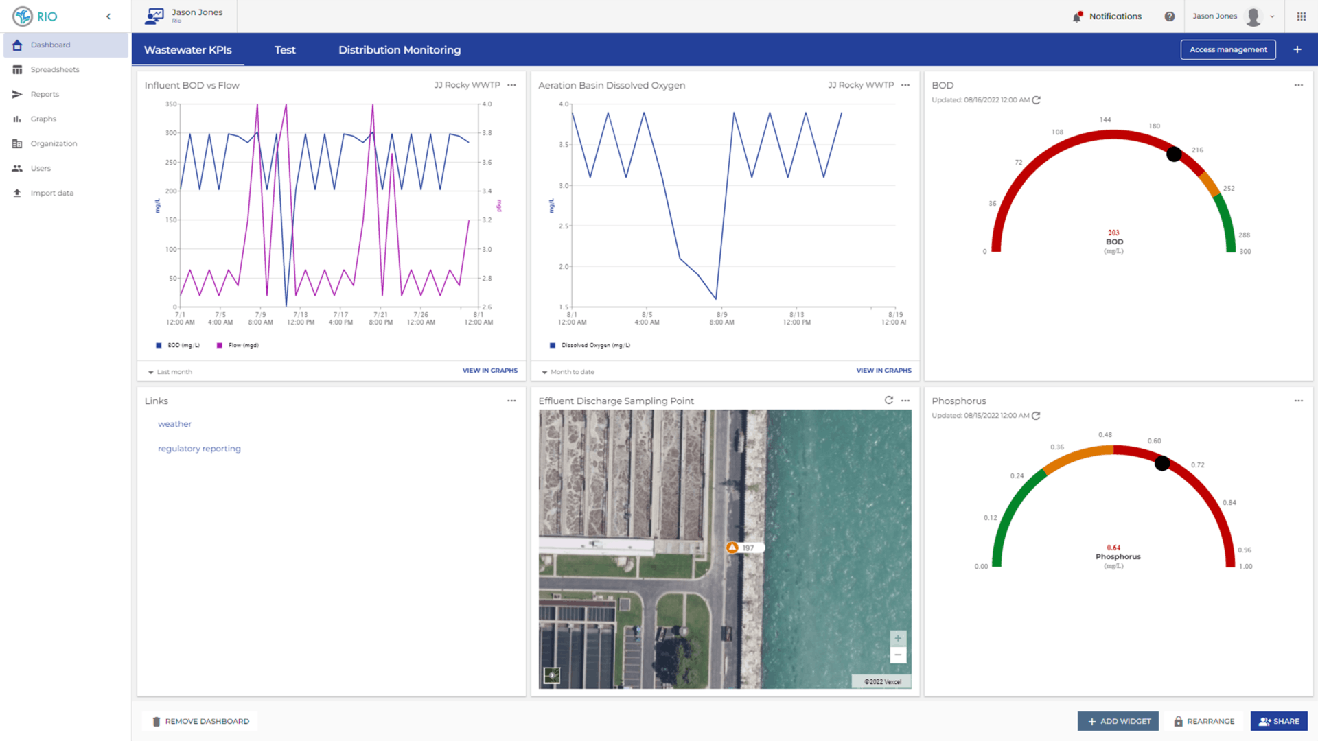Navigate to Organization via sidebar icon
This screenshot has width=1318, height=741.
pos(18,143)
